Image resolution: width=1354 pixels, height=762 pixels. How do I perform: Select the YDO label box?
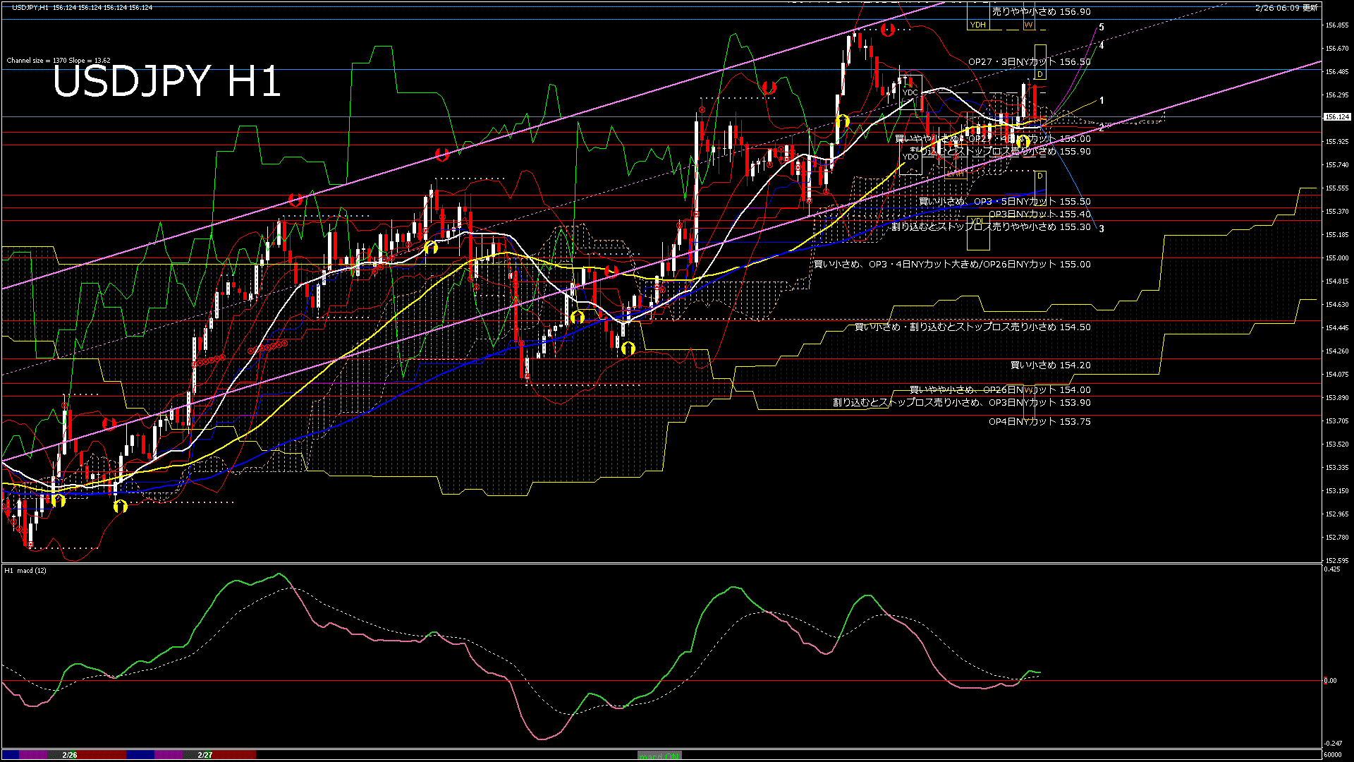(910, 157)
